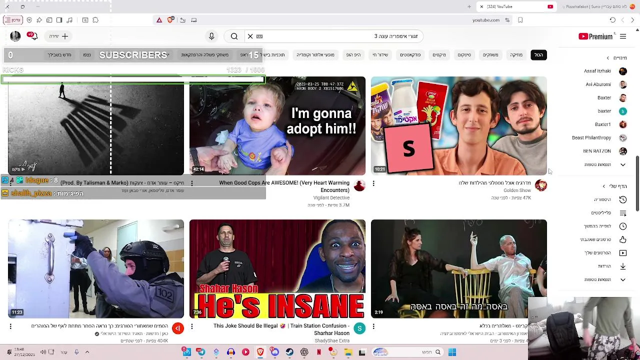Screen dimensions: 640x360
Task: Open the Vigilant Detective channel avatar
Action: click(x=359, y=186)
